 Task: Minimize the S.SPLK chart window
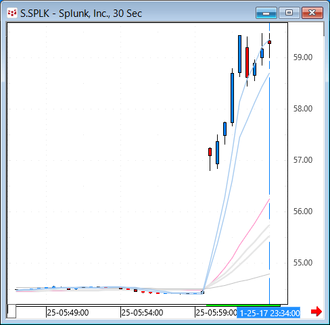[x=266, y=13]
